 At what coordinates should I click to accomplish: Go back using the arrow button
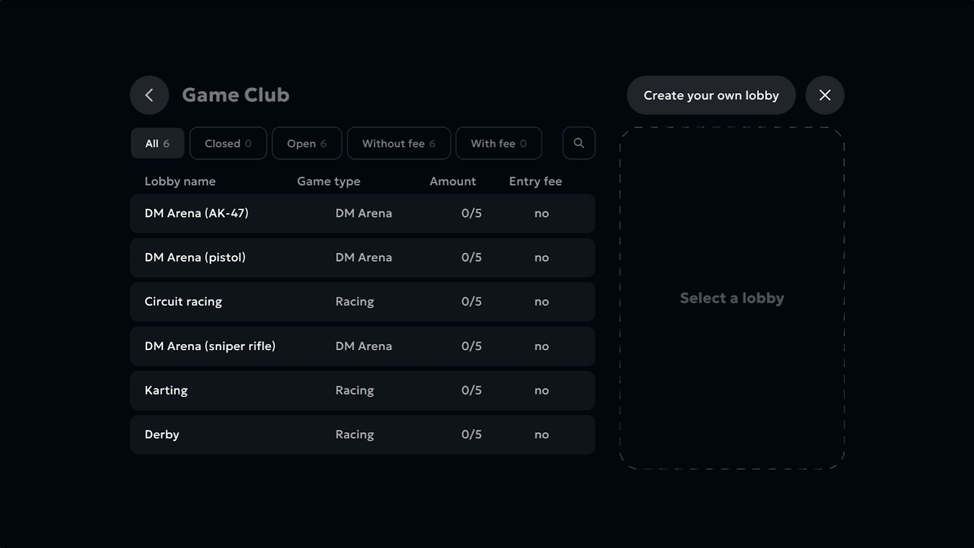pyautogui.click(x=149, y=95)
